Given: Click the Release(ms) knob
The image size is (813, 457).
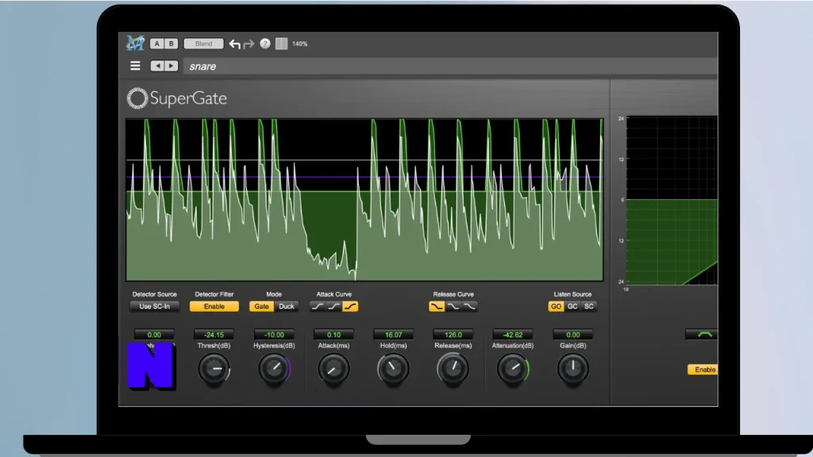Looking at the screenshot, I should tap(453, 369).
